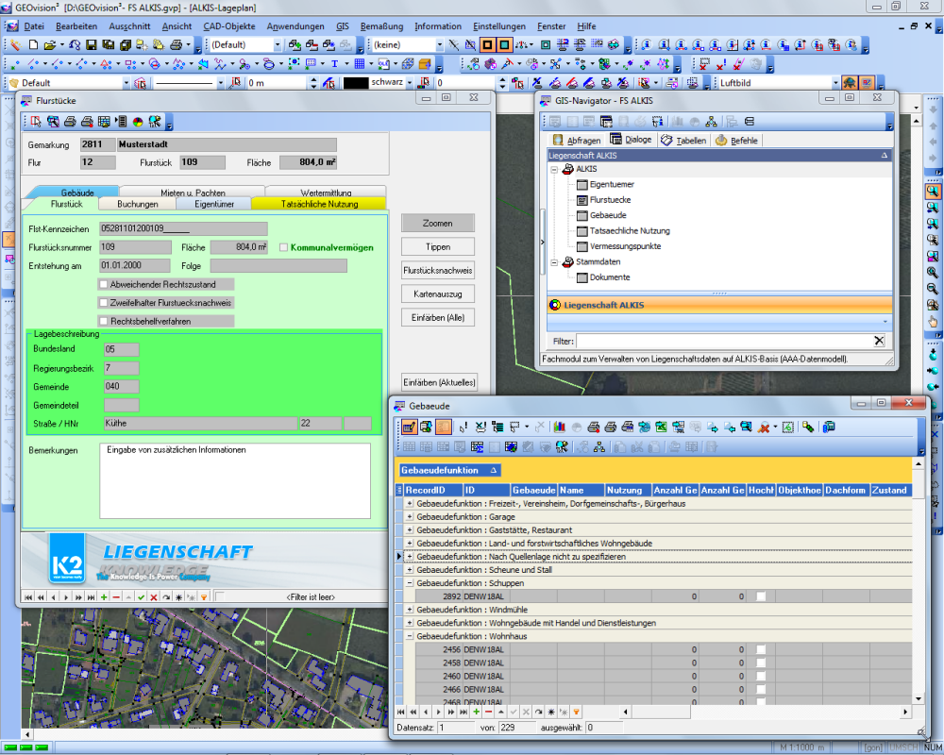
Task: Open the CAD-Objekte menu
Action: click(228, 26)
